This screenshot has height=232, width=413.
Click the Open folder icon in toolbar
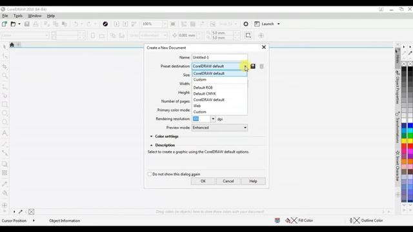(x=13, y=24)
